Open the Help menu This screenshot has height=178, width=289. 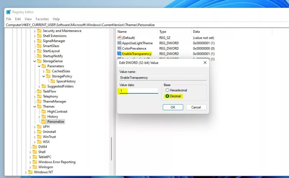click(x=56, y=19)
